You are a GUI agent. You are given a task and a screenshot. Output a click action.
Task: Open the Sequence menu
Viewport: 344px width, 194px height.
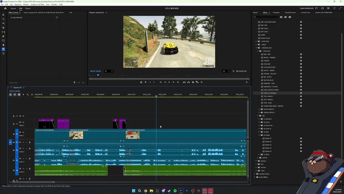[x=18, y=5]
